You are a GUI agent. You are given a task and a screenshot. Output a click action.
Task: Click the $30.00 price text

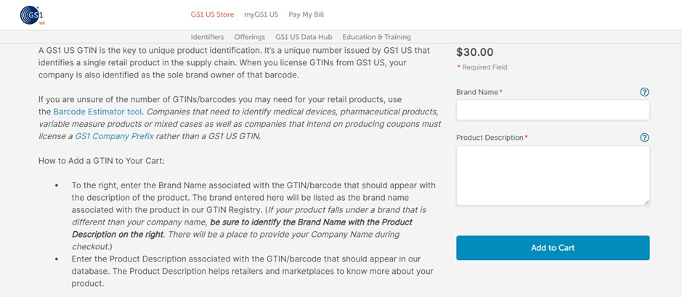pos(474,52)
